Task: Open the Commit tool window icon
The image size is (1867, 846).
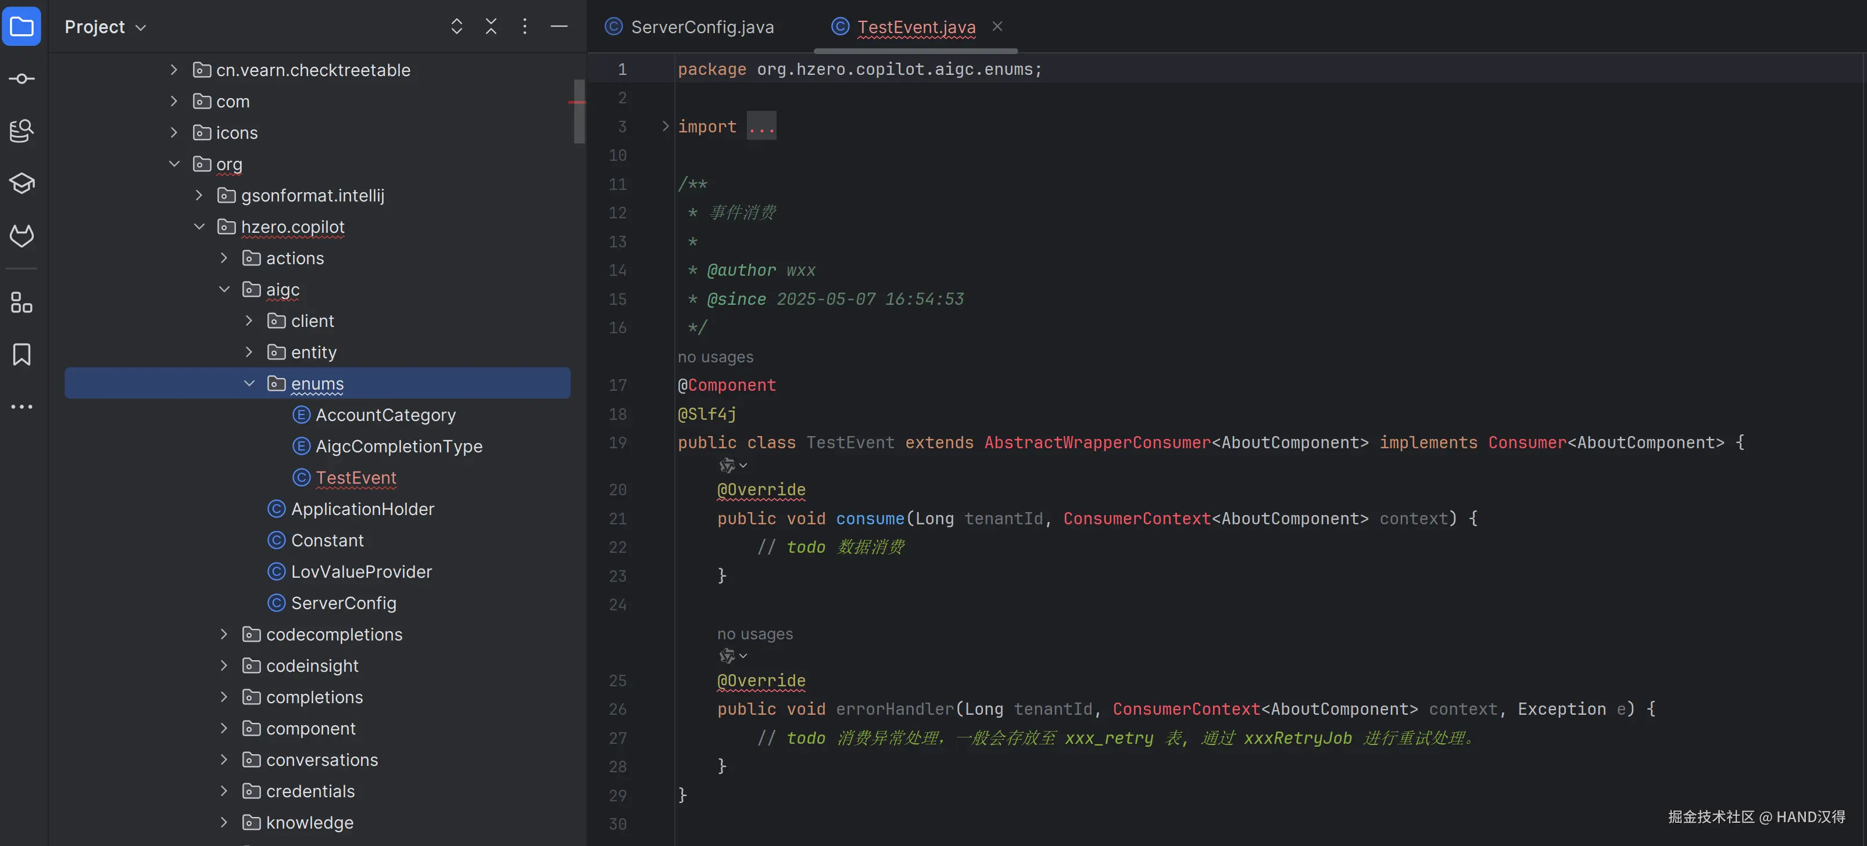Action: pos(22,78)
